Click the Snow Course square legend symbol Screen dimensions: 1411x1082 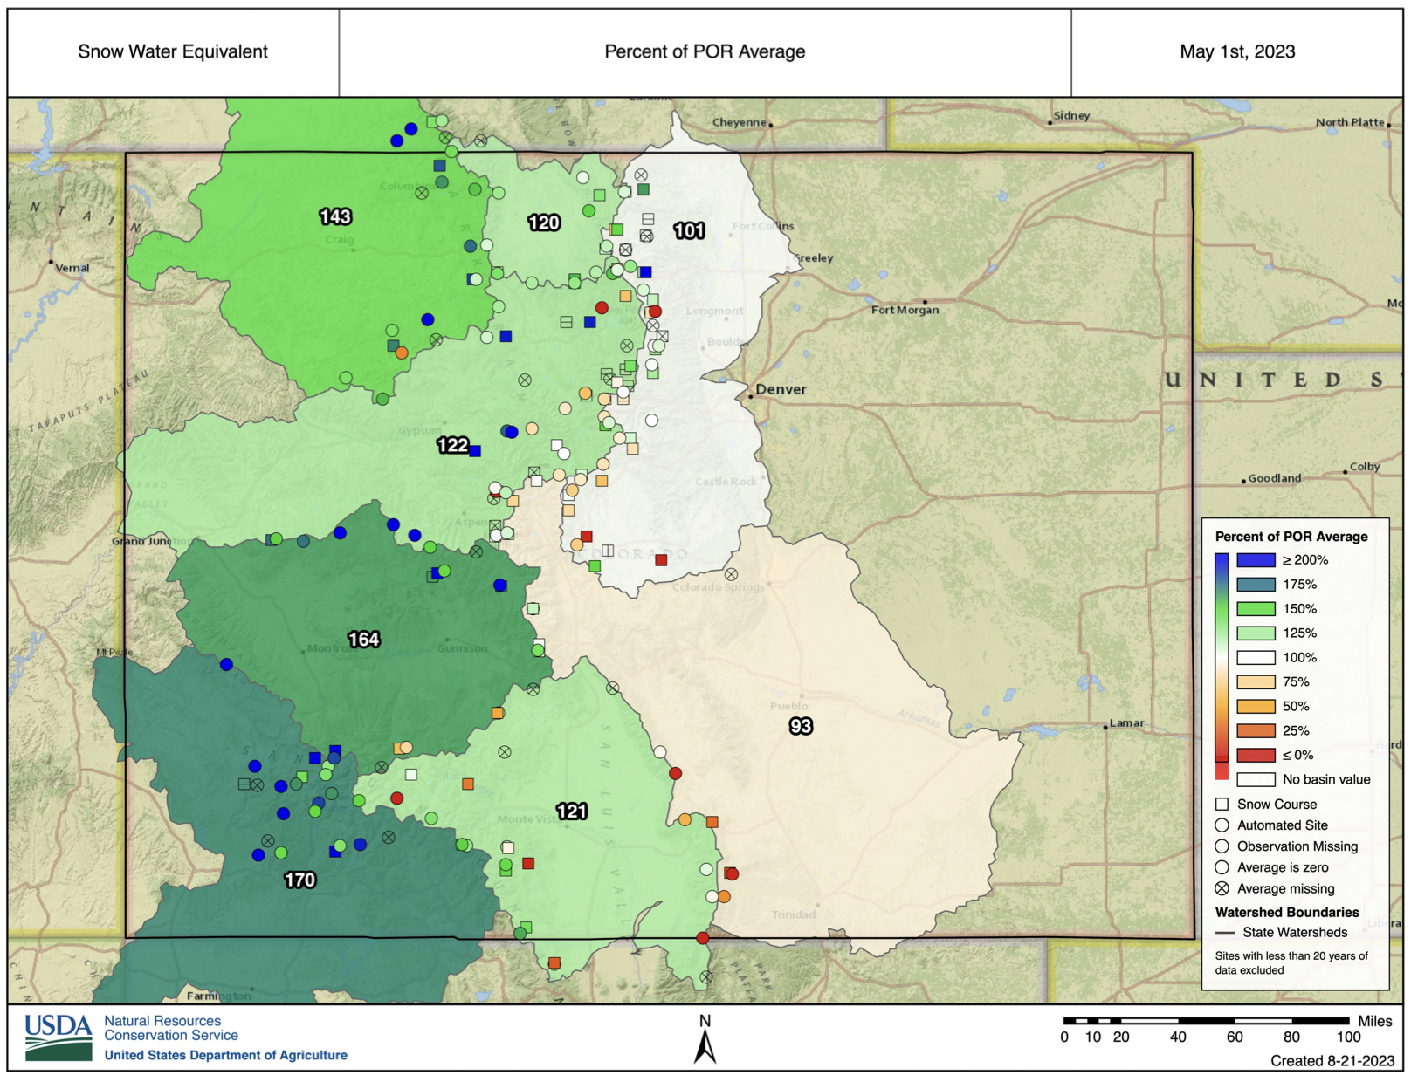tap(1222, 804)
